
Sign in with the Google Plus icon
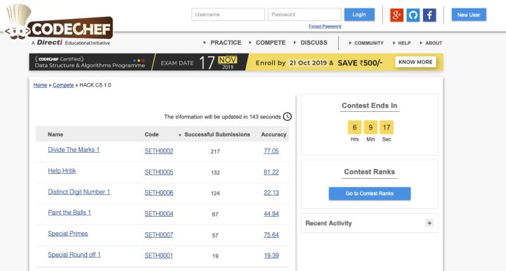396,15
